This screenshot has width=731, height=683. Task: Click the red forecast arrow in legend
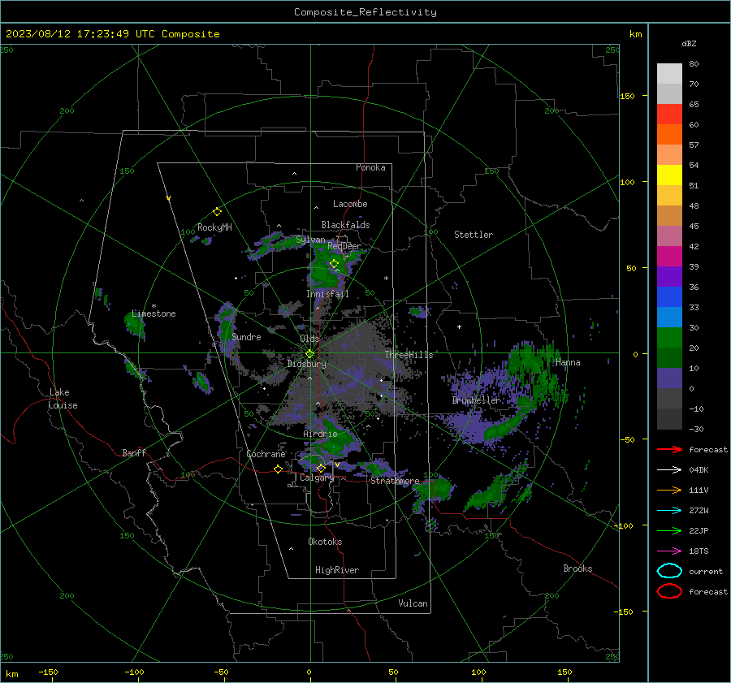click(669, 449)
